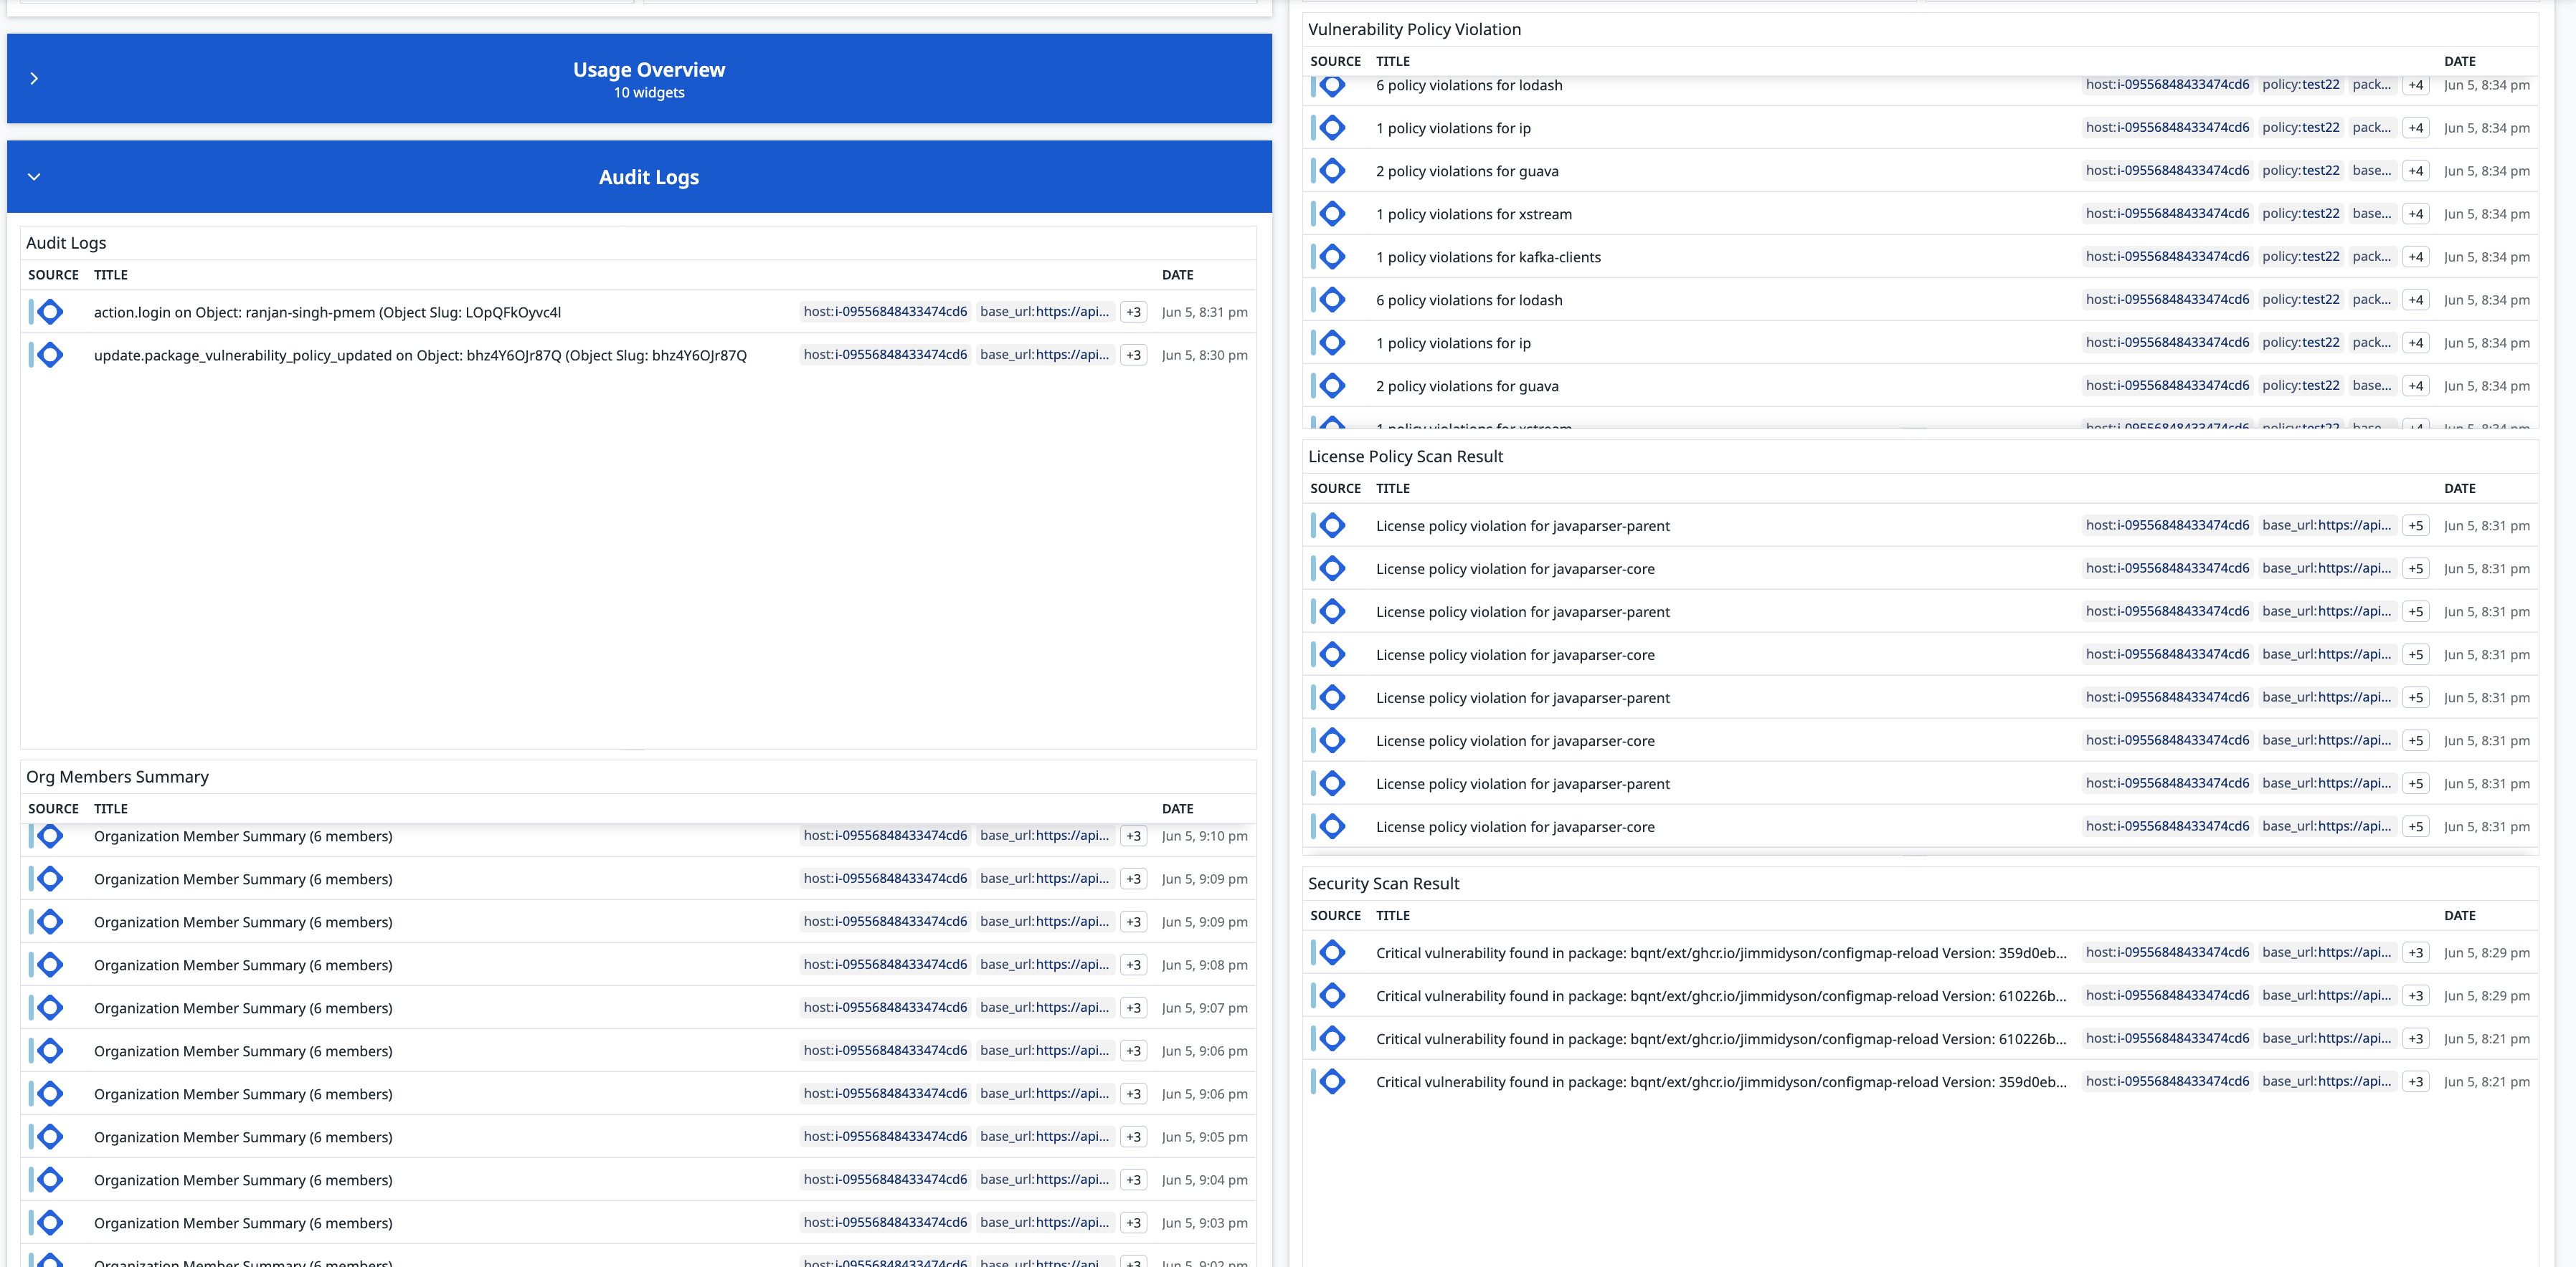Collapse the Audit Logs section chevron
The image size is (2576, 1267).
coord(34,177)
